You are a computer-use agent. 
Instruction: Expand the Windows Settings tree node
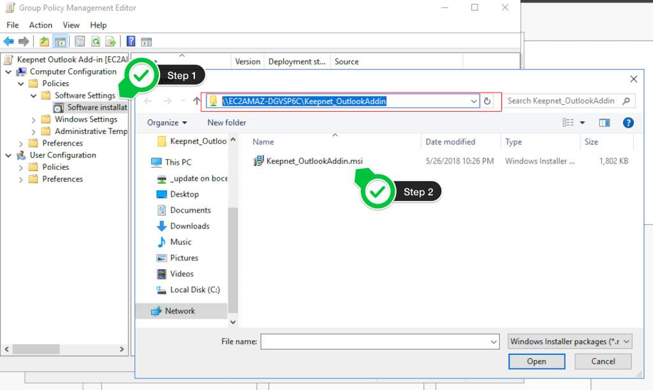click(34, 119)
